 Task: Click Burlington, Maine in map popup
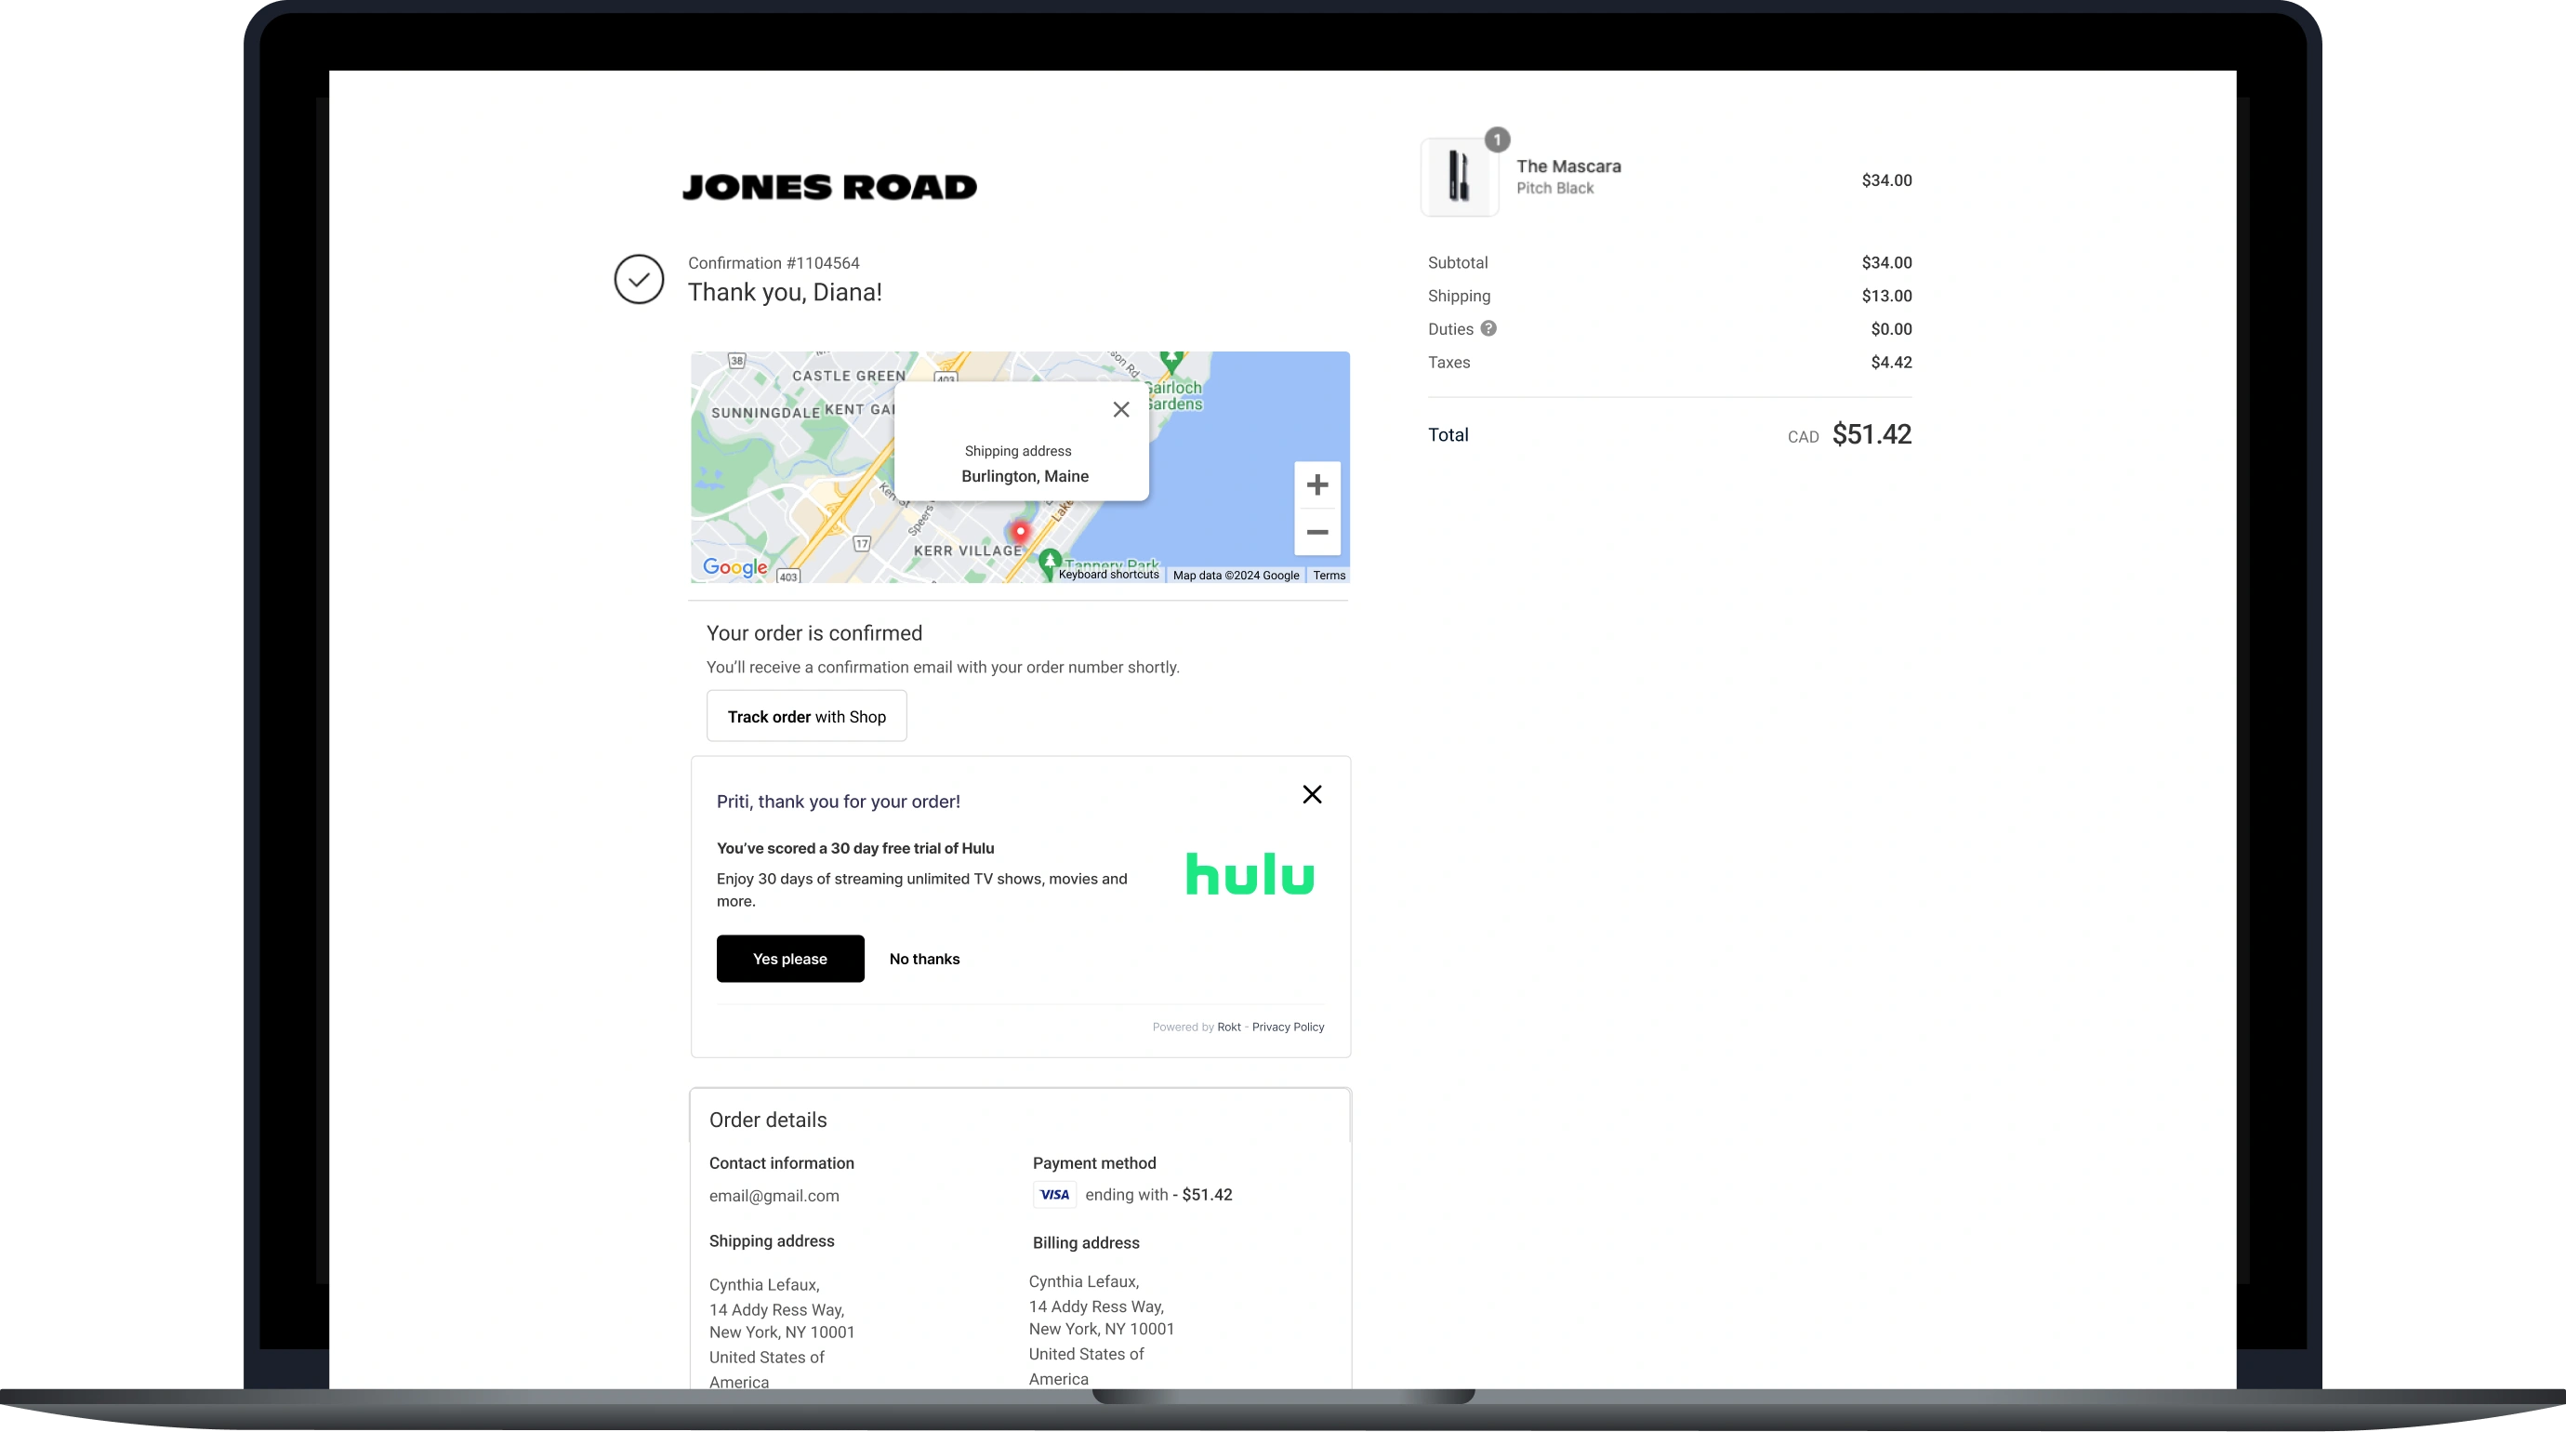(1024, 476)
